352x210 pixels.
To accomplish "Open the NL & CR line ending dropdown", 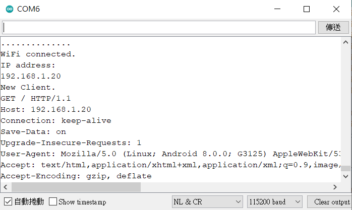I will 207,202.
